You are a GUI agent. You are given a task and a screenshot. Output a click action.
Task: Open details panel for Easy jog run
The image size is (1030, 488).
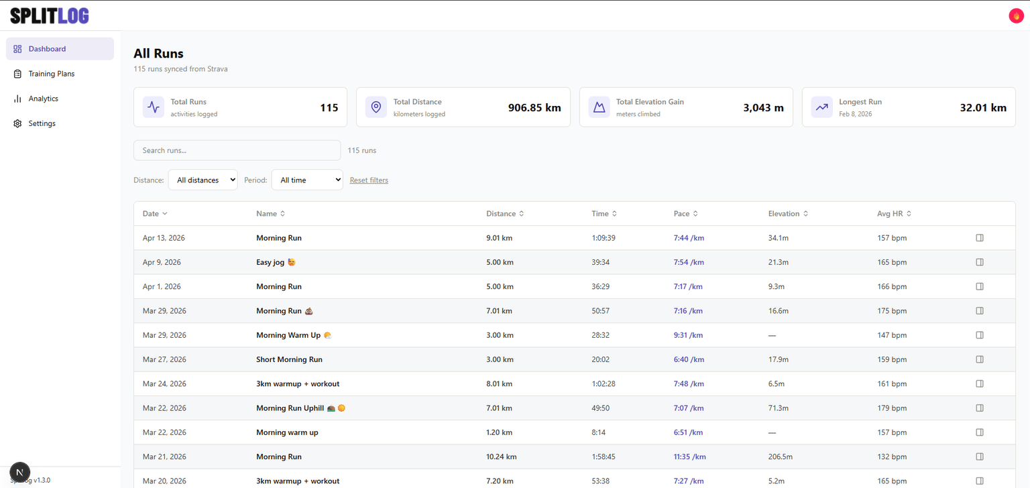tap(980, 262)
